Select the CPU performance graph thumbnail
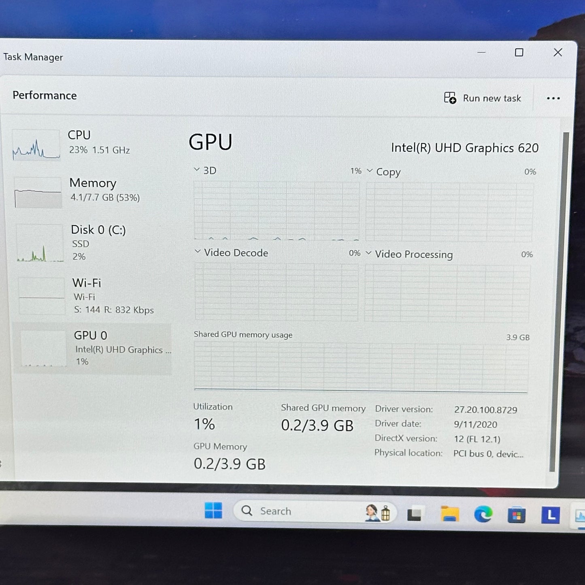This screenshot has height=585, width=585. tap(36, 145)
